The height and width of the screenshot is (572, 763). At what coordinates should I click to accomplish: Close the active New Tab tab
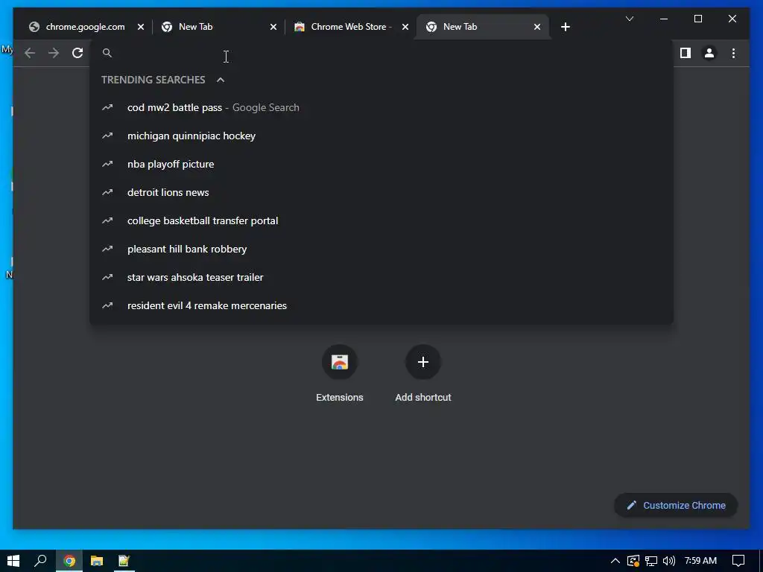536,27
